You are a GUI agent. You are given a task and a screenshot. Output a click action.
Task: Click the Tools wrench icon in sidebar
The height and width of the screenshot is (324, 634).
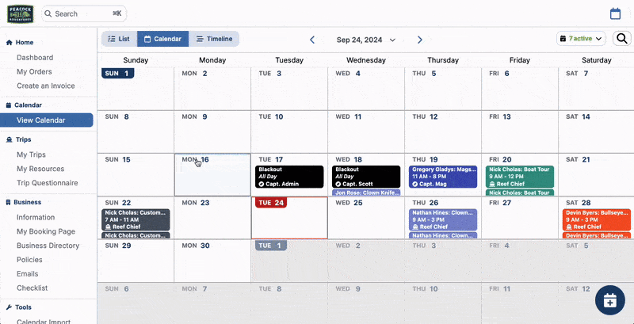click(9, 307)
